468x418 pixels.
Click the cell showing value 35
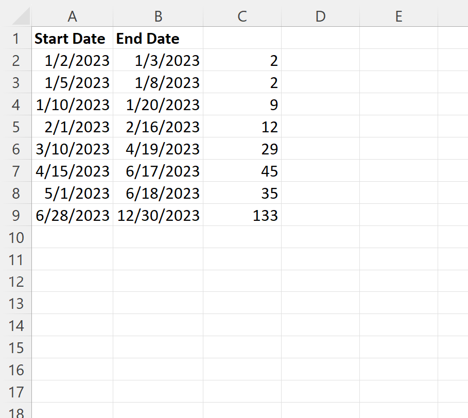click(242, 193)
